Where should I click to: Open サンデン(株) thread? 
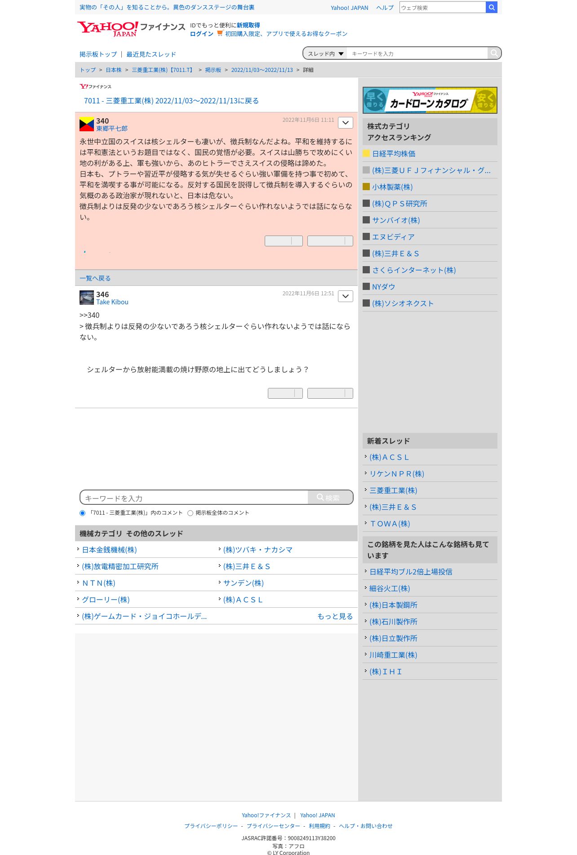point(244,583)
